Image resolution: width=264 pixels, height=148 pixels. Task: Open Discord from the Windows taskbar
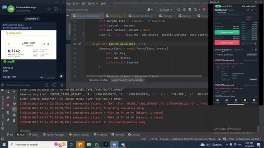click(114, 144)
